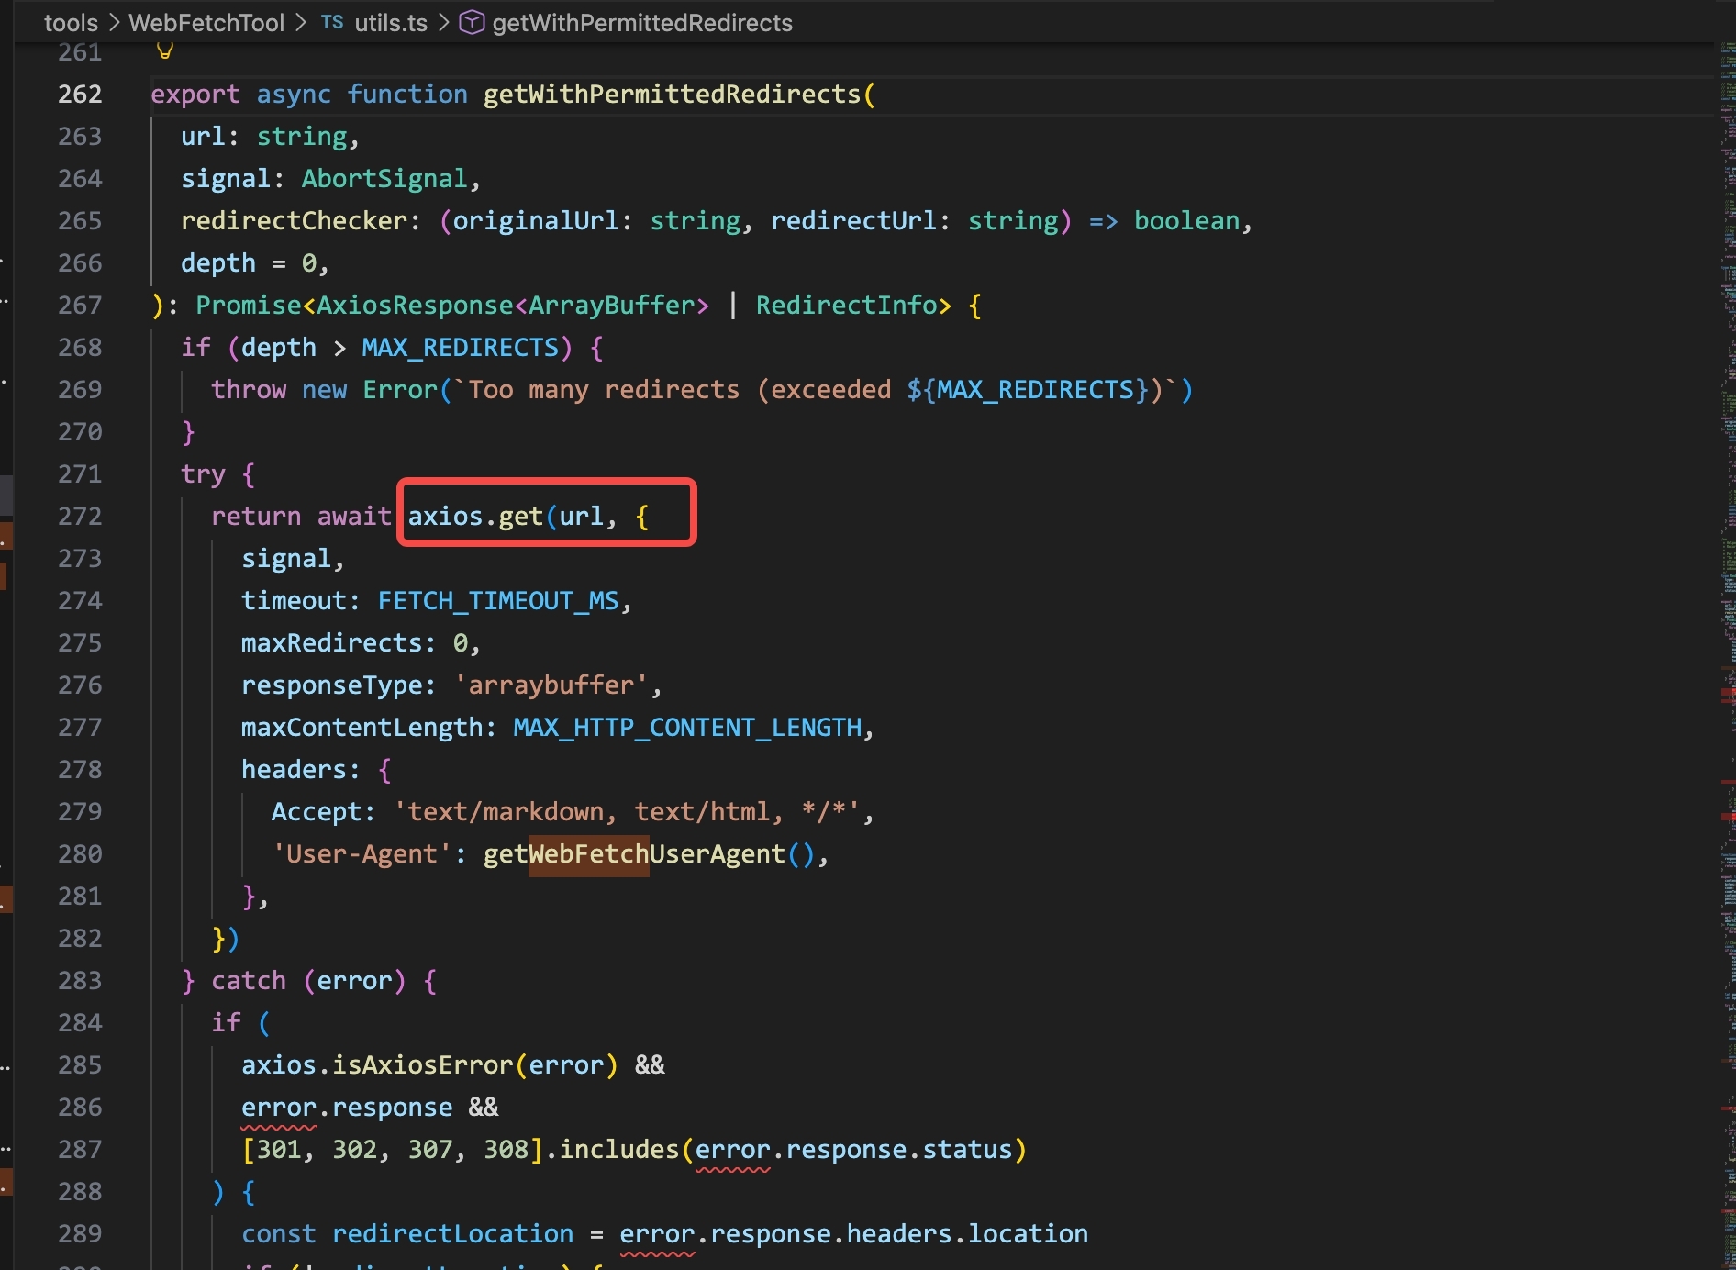Open getWithPermittedRedirects breadcrumb symbol
This screenshot has width=1736, height=1270.
(x=642, y=23)
